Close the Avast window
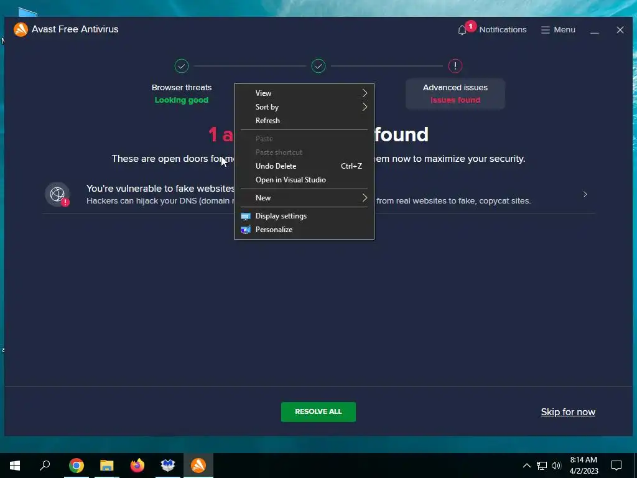The height and width of the screenshot is (478, 637). click(620, 30)
